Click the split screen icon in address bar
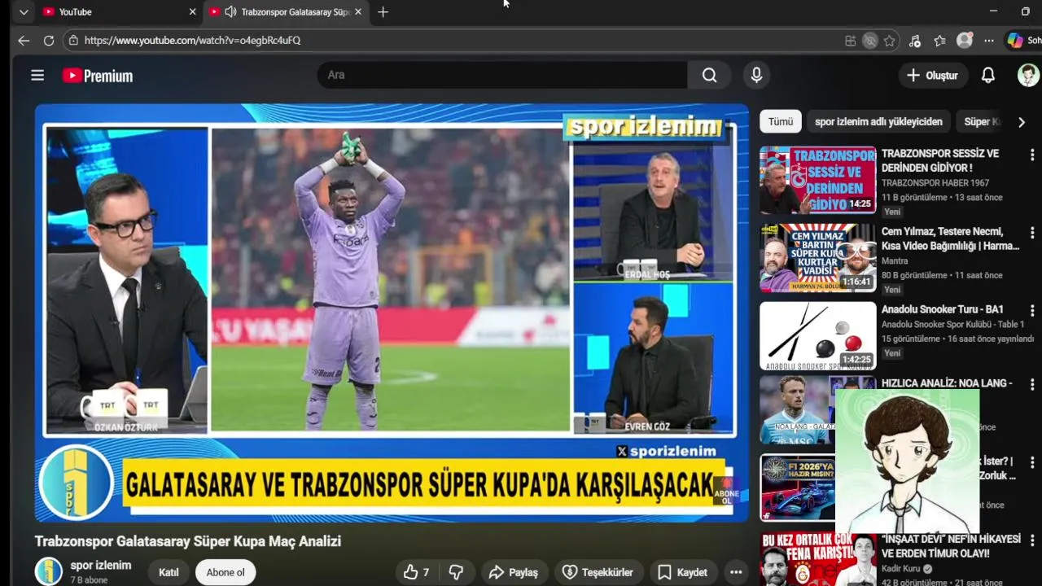1042x586 pixels. 851,41
